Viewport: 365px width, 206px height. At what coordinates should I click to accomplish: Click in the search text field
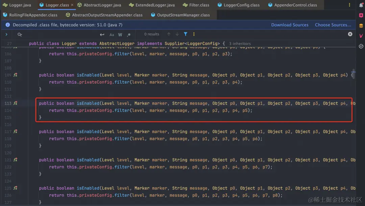pyautogui.click(x=60, y=34)
